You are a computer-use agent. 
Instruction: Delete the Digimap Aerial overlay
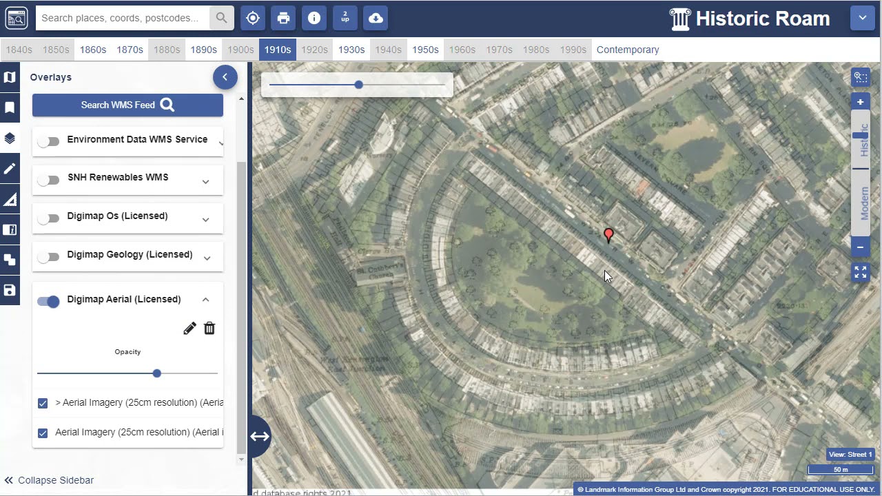(x=209, y=329)
